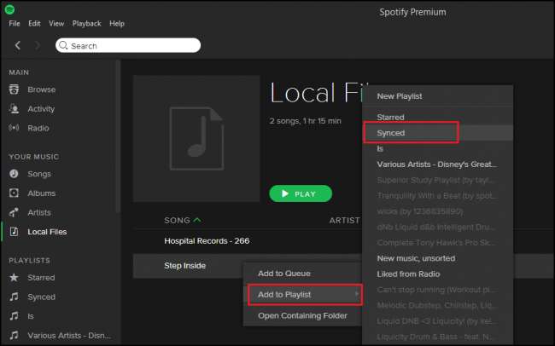Screen dimensions: 555x346
Task: Open Activity via its person icon
Action: coord(14,109)
